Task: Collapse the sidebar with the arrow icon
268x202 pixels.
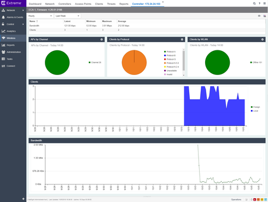Action: 24,199
